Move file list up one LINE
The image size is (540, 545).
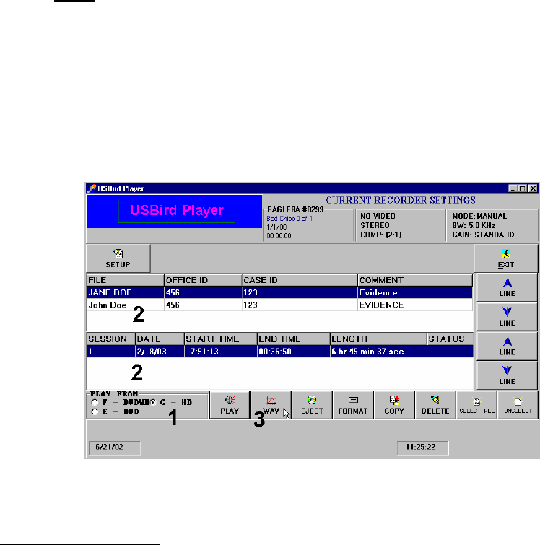click(507, 287)
